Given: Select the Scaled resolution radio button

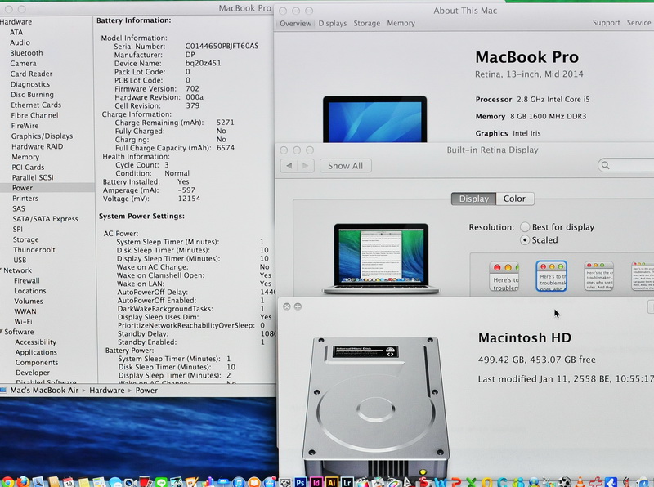Looking at the screenshot, I should coord(525,239).
